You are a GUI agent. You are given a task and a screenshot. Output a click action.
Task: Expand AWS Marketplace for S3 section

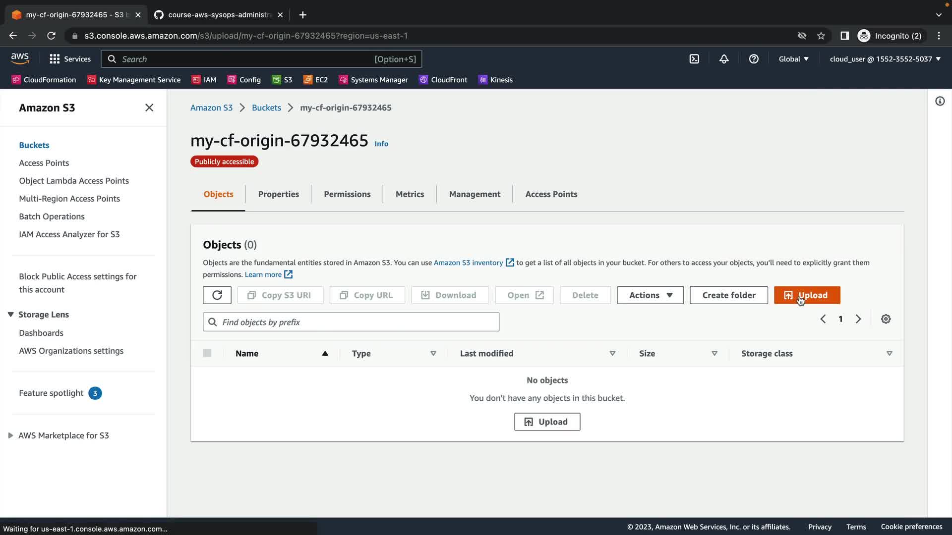point(10,435)
